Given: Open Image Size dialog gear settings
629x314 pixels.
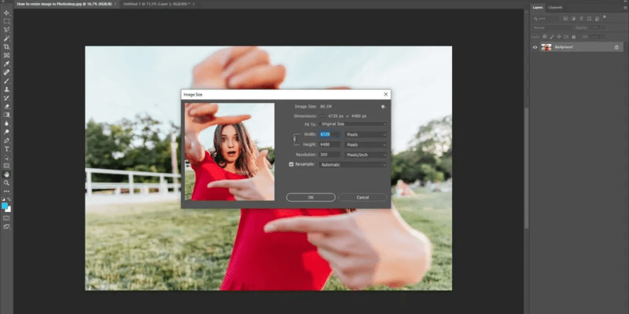Looking at the screenshot, I should click(383, 106).
